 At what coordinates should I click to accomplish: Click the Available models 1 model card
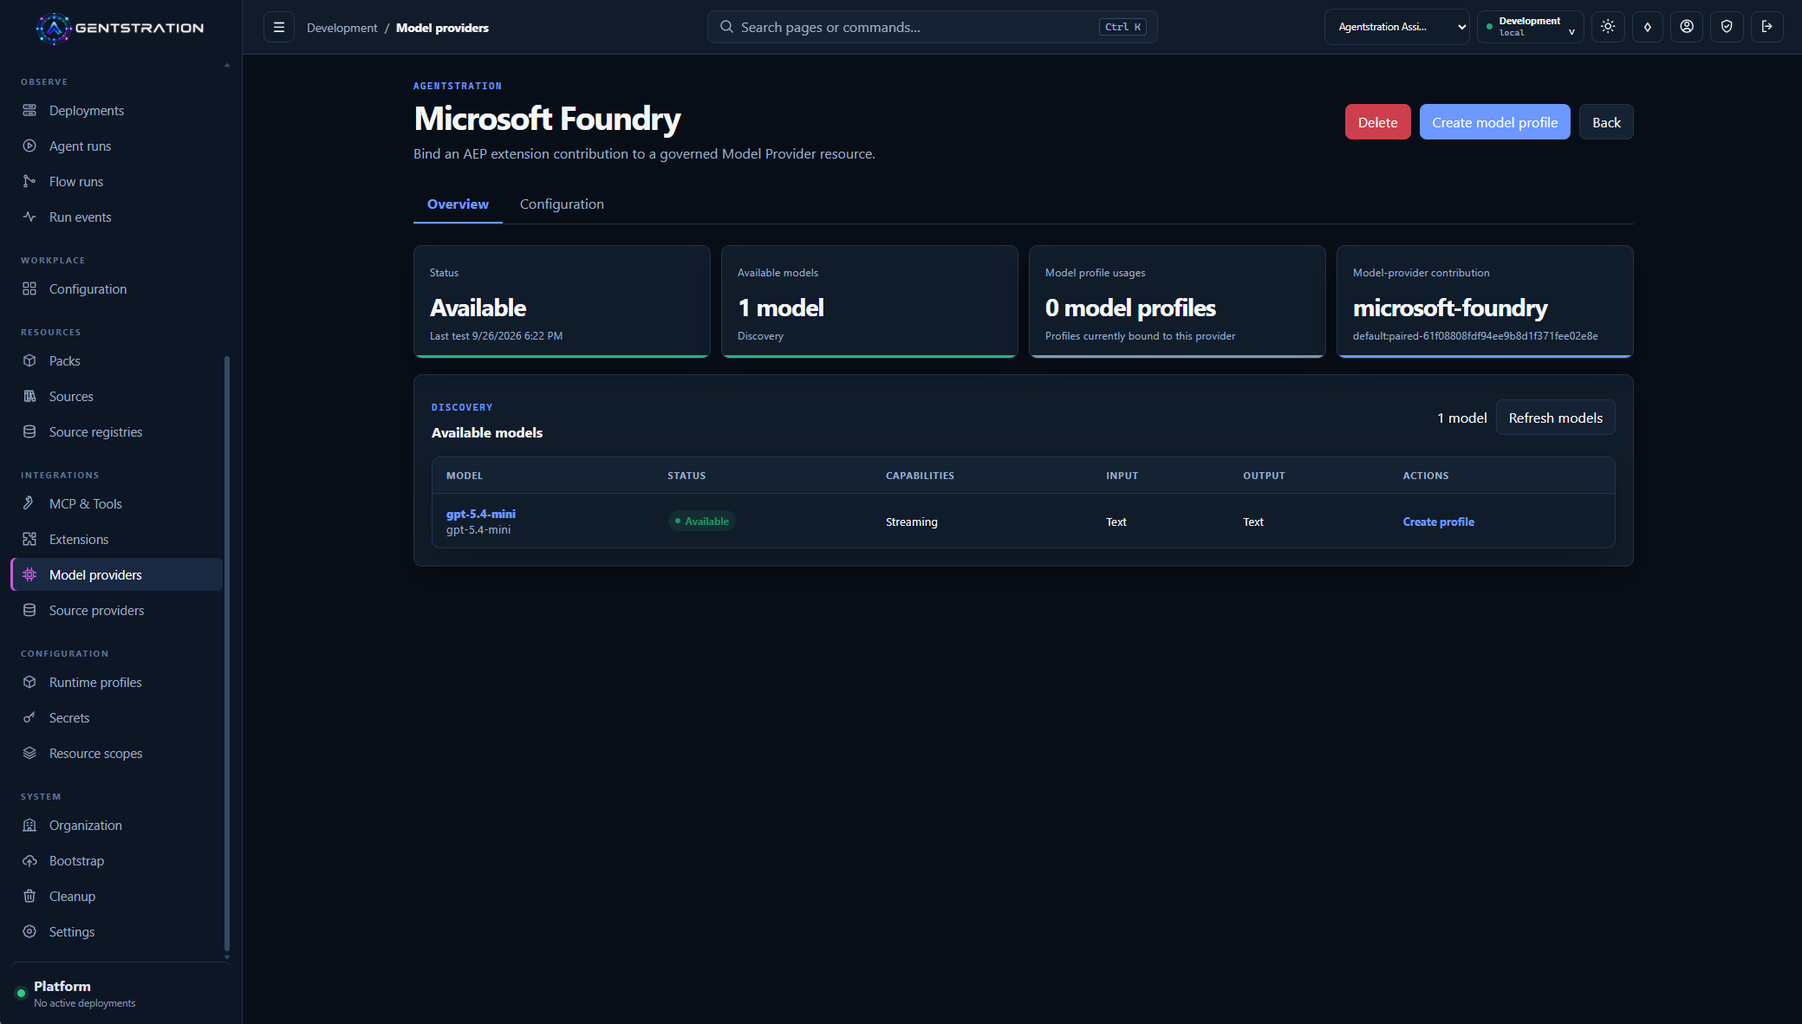tap(869, 301)
